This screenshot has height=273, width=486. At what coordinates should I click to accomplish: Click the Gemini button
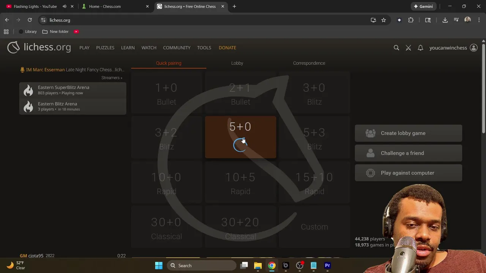coord(423,6)
